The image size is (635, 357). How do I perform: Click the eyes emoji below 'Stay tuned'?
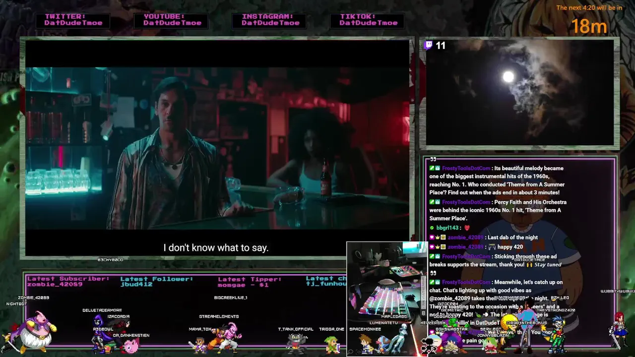pos(433,273)
